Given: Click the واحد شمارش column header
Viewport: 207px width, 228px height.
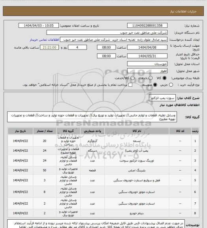Looking at the screenshot, I should click(92, 131).
